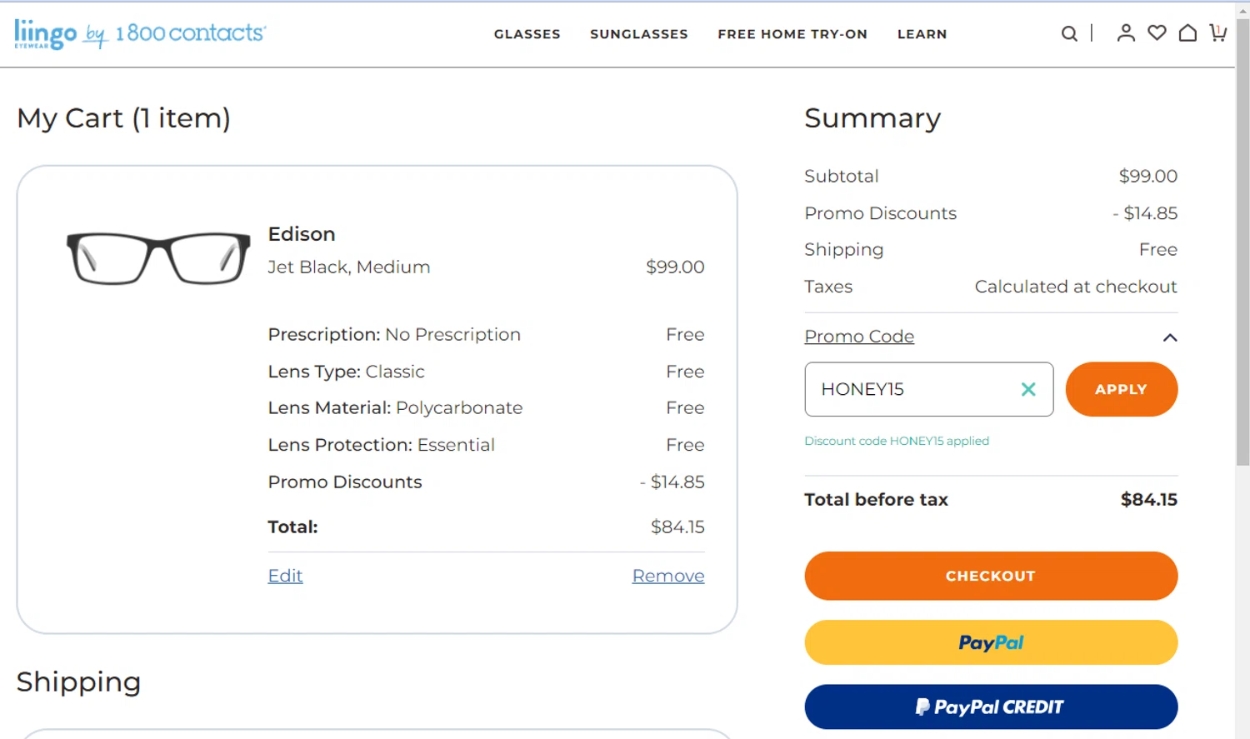Pay using the yellow PayPal button
This screenshot has width=1250, height=739.
click(x=991, y=642)
